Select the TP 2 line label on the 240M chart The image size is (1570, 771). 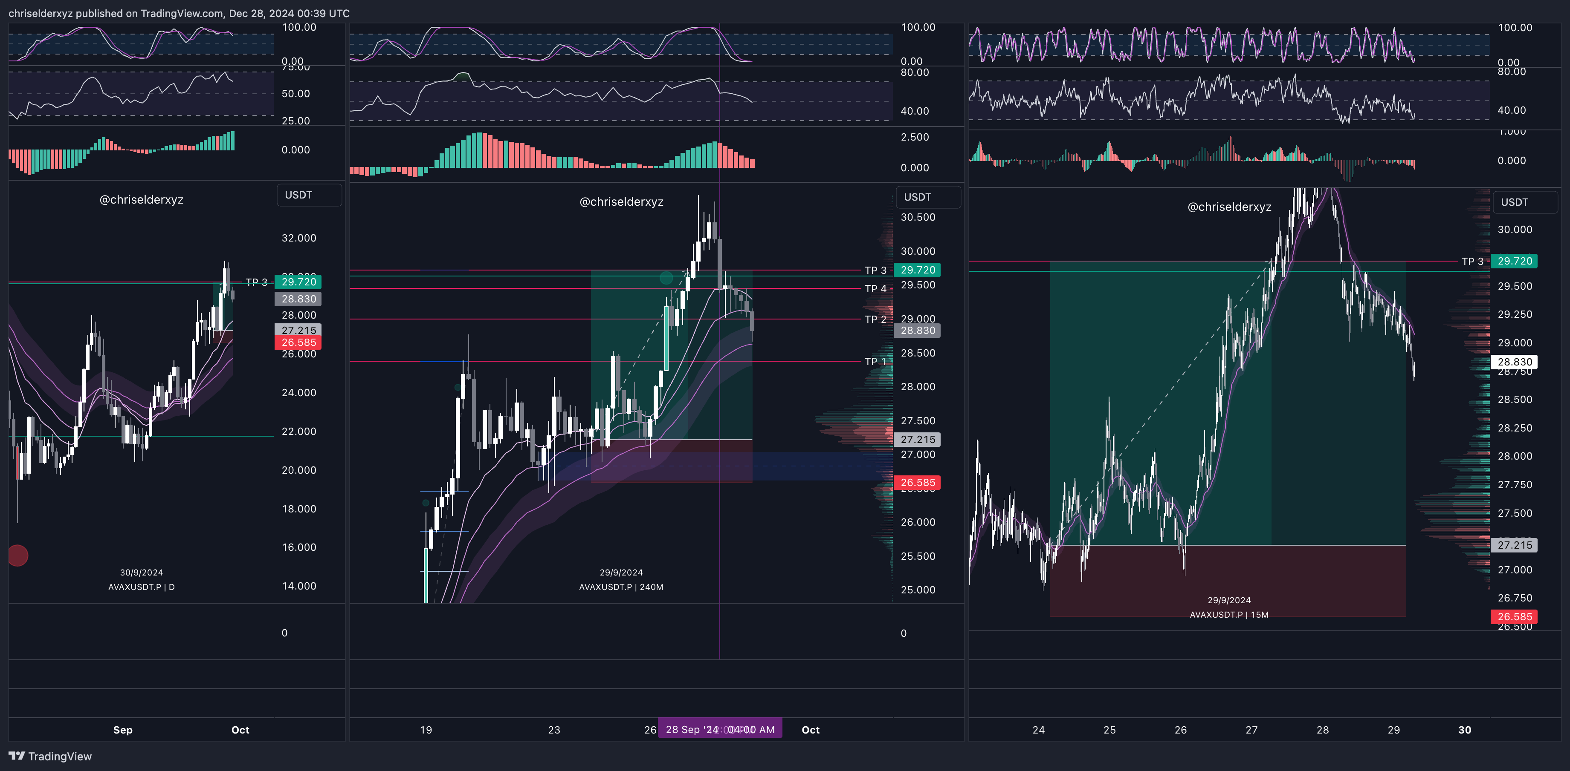875,319
